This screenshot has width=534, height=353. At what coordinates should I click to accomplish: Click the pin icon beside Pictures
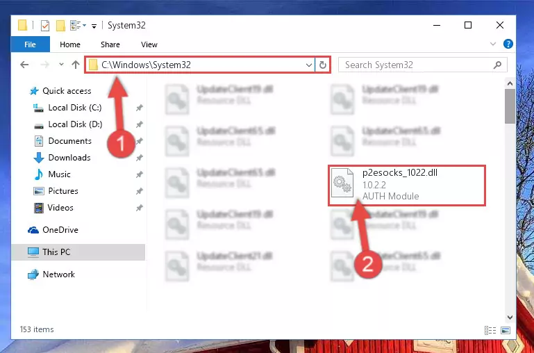click(x=139, y=192)
